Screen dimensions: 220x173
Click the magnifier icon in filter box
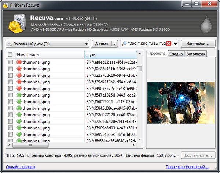[x=124, y=44]
